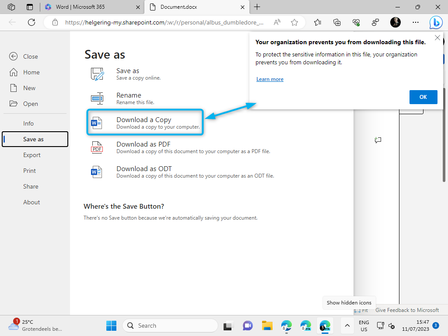The image size is (448, 336).
Task: Open the Learn more link
Action: click(x=270, y=79)
